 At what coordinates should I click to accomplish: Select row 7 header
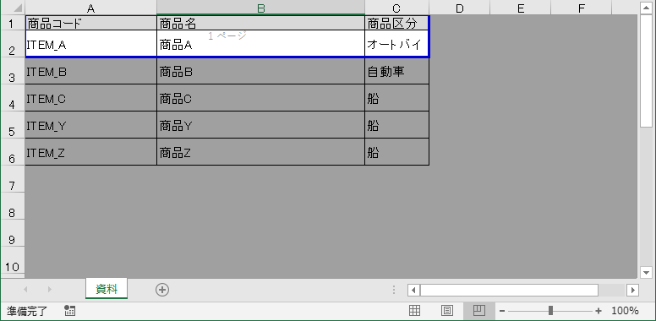(x=13, y=179)
